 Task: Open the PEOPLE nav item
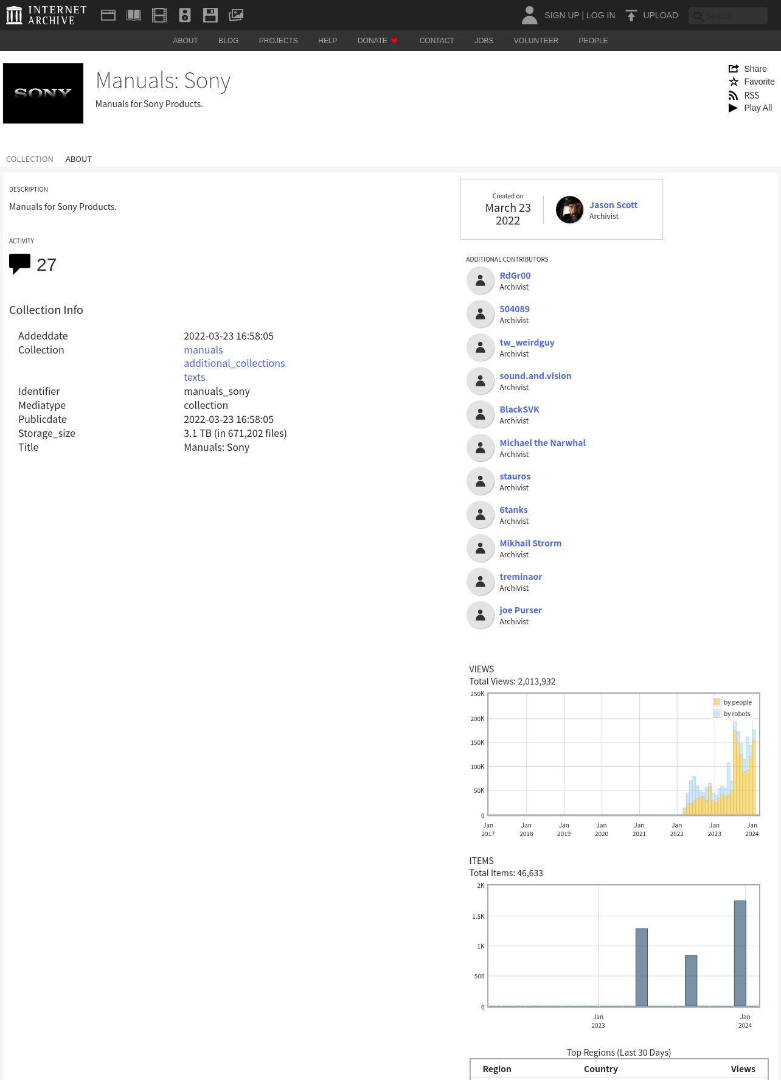click(x=593, y=41)
